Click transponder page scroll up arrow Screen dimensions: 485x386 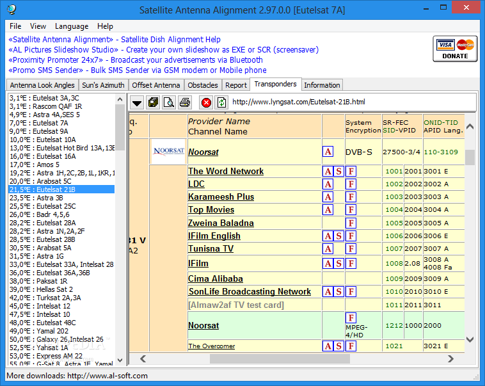[x=470, y=126]
